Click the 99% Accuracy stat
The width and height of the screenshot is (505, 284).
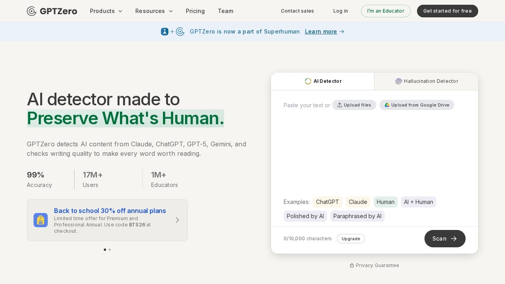[x=39, y=179]
